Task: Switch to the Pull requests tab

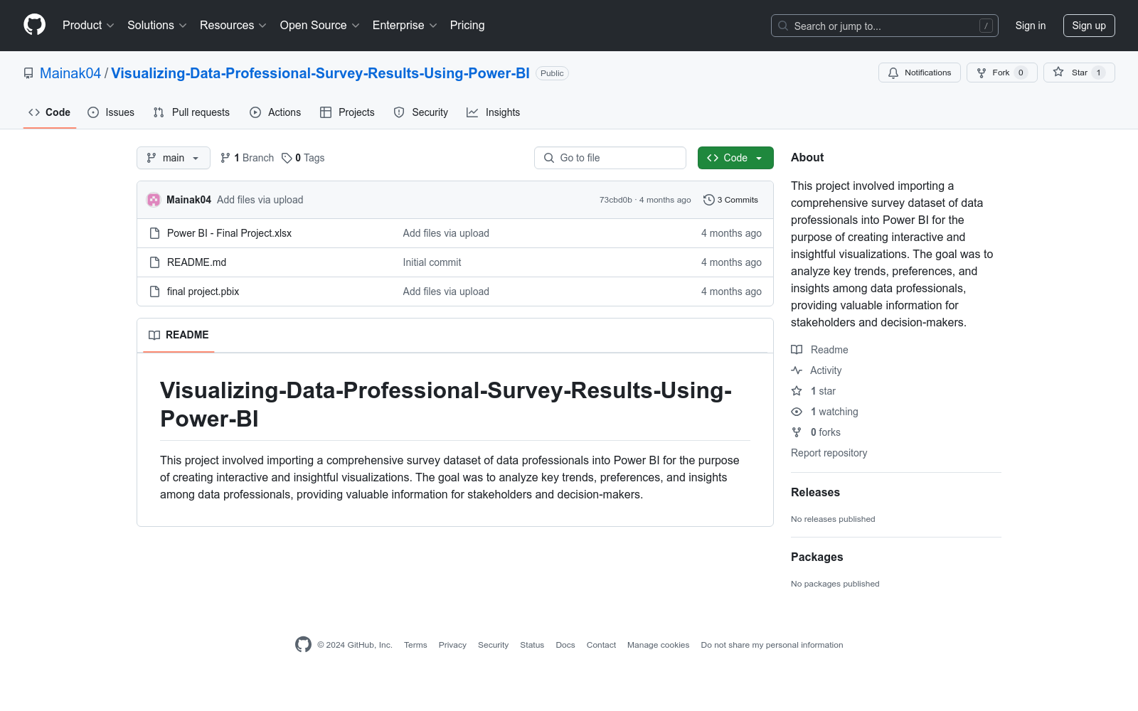Action: pos(191,112)
